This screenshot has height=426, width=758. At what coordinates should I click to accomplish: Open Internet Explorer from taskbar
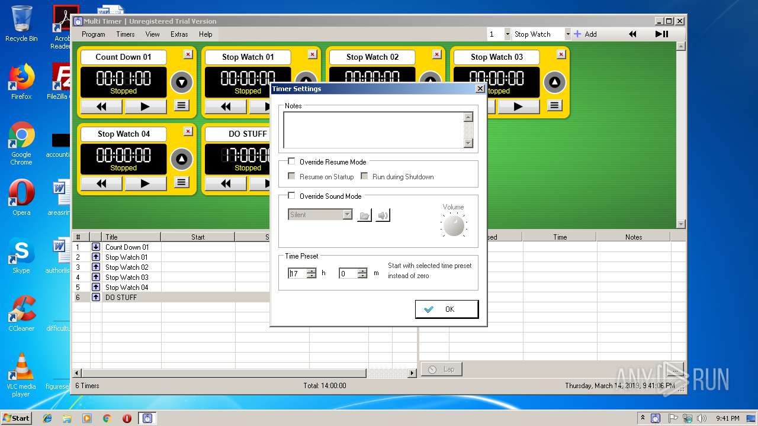[x=47, y=418]
